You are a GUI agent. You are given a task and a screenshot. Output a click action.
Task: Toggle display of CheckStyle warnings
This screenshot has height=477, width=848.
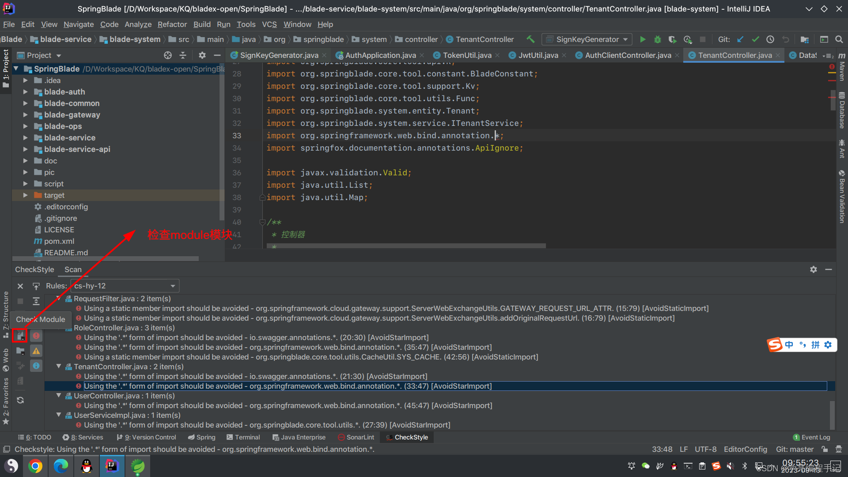(36, 351)
